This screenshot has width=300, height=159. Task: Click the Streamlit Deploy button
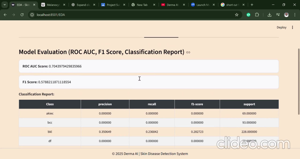281,28
